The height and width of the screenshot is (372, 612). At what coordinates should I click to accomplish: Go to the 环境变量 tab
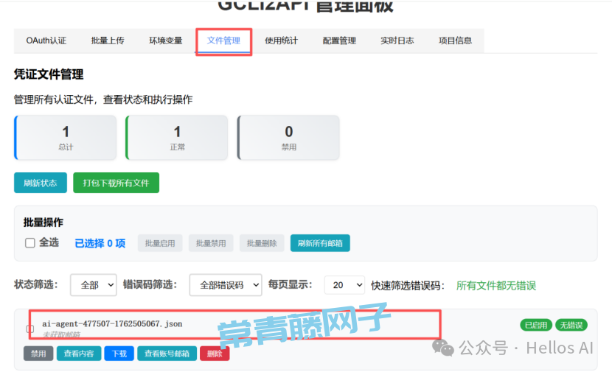[165, 41]
